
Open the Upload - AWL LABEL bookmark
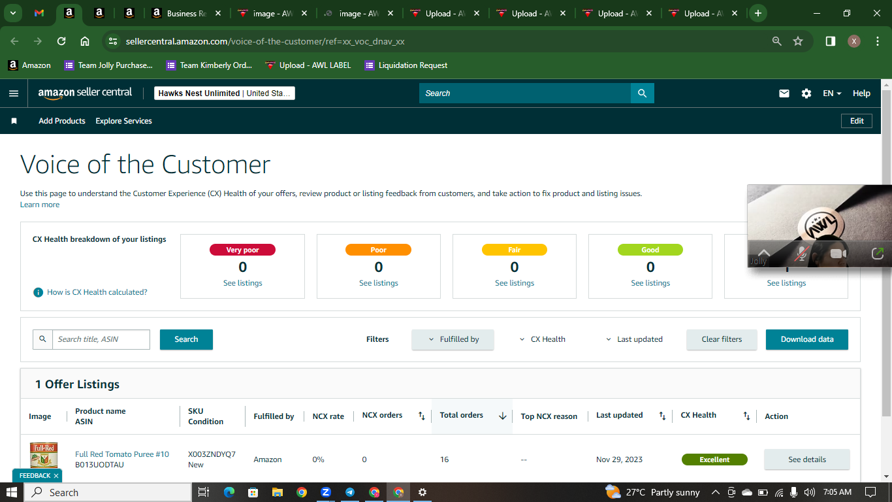308,65
